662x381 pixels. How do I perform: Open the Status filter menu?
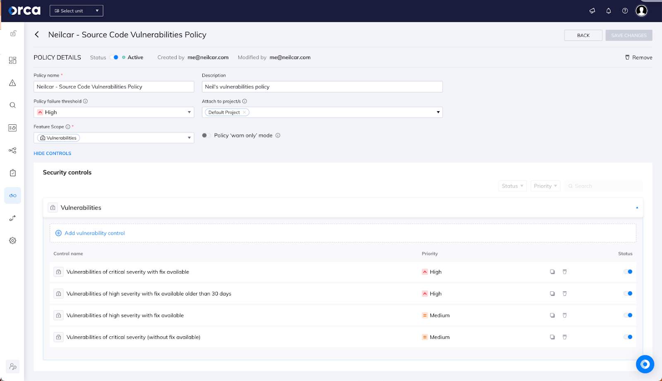pyautogui.click(x=512, y=186)
